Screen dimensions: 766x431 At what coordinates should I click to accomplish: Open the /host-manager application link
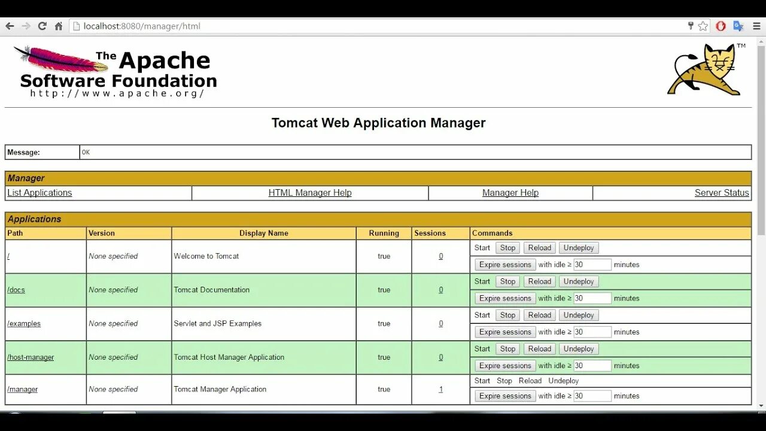coord(31,357)
